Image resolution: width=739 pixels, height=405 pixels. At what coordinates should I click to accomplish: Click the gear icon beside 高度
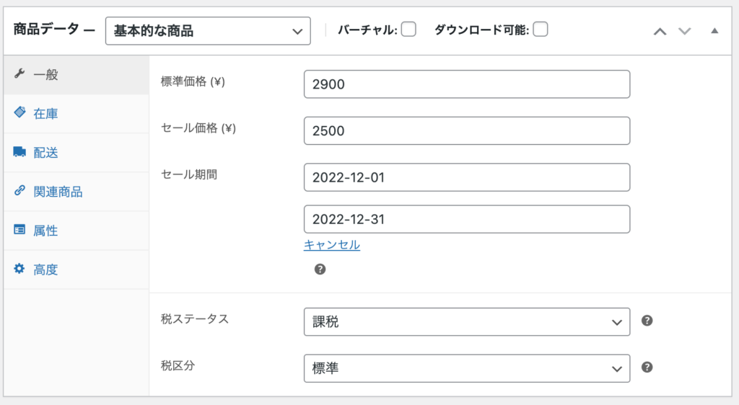[x=19, y=269]
